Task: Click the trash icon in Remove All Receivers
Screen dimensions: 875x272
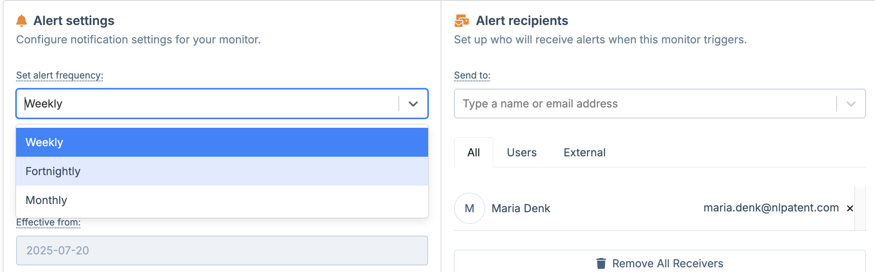Action: tap(601, 263)
